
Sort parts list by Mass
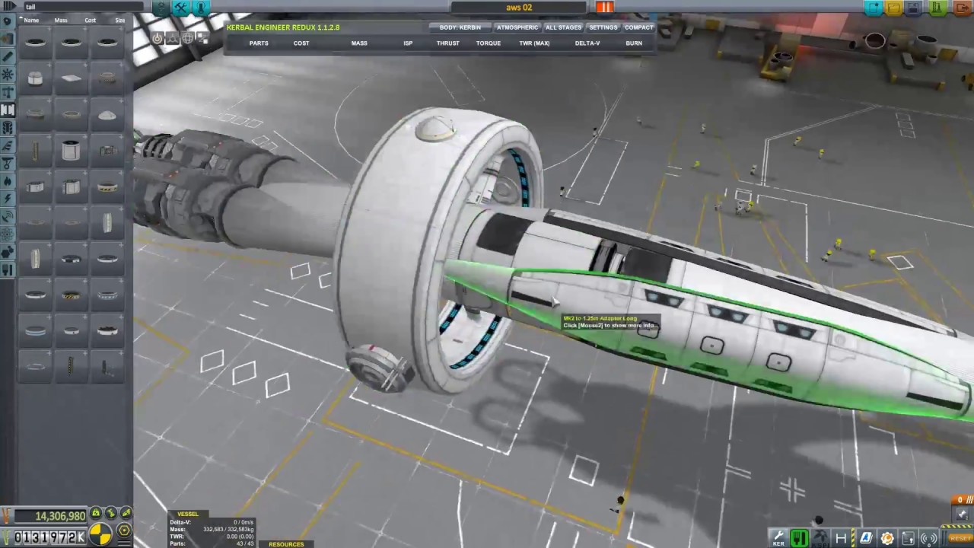point(61,21)
